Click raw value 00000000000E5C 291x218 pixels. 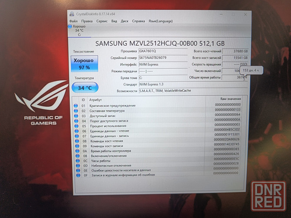pos(226,159)
